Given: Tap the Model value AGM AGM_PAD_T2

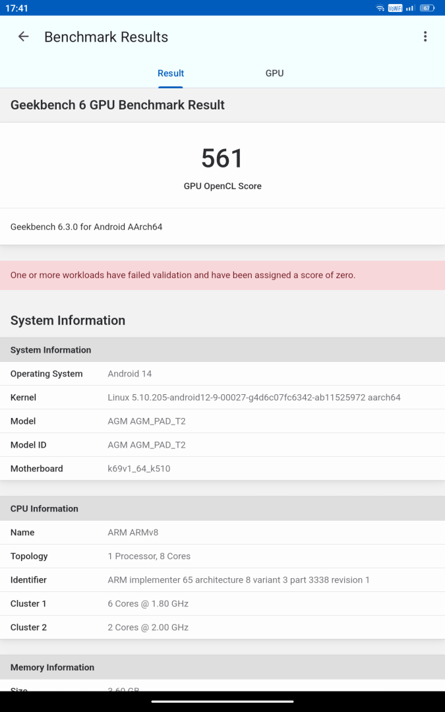Looking at the screenshot, I should pyautogui.click(x=146, y=421).
